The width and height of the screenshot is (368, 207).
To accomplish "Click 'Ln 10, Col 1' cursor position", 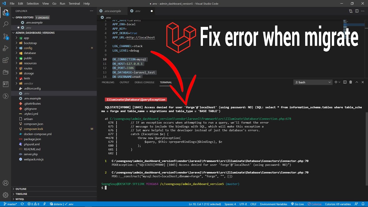I will tap(205, 204).
